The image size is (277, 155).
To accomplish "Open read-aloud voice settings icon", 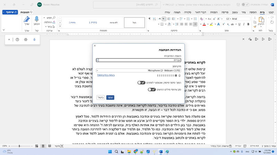I will 250,39.
